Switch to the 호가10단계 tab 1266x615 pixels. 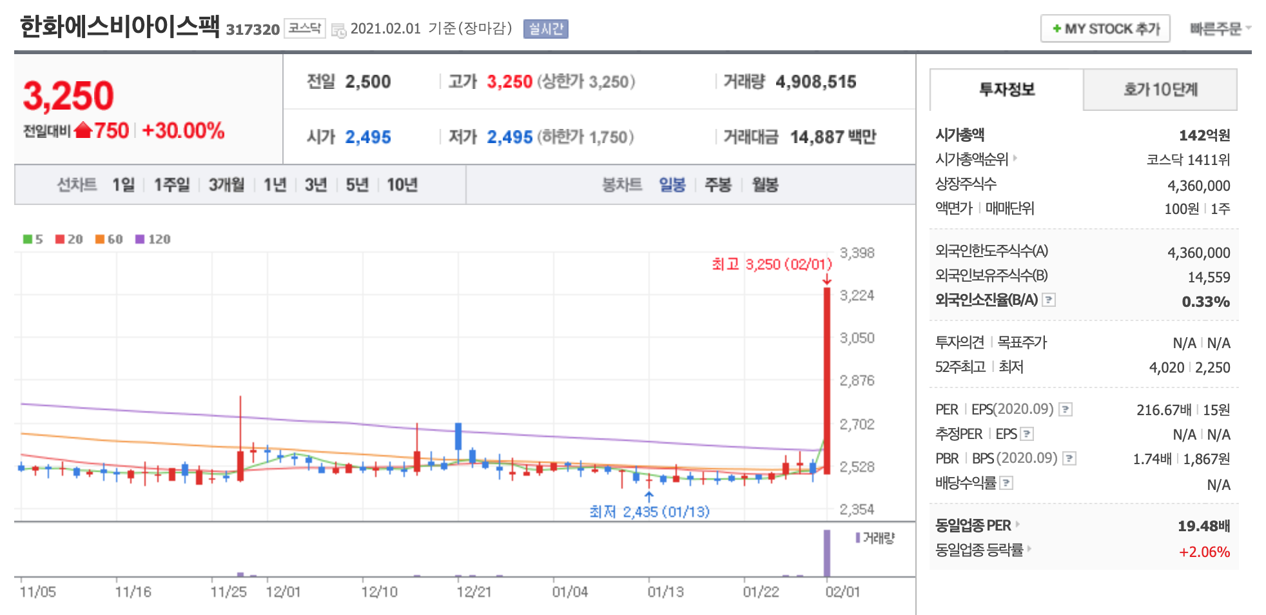pos(1160,90)
